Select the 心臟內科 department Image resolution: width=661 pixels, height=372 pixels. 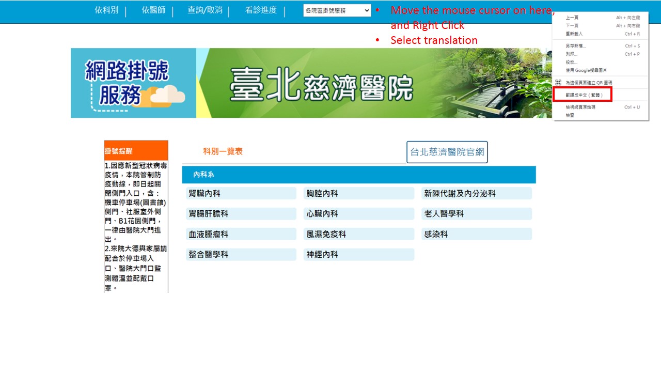pos(359,213)
